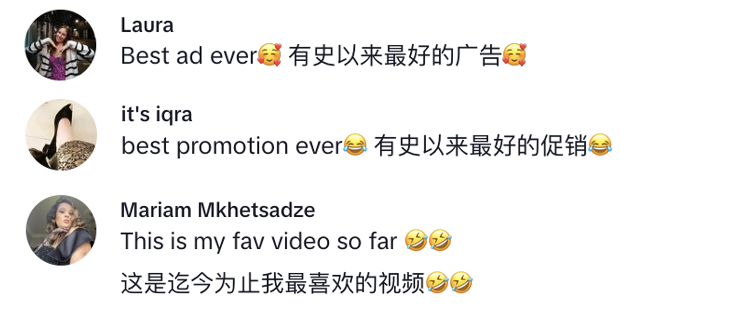Click the second rolling-laugh emoji after 'so far'
734x315 pixels.
[440, 241]
